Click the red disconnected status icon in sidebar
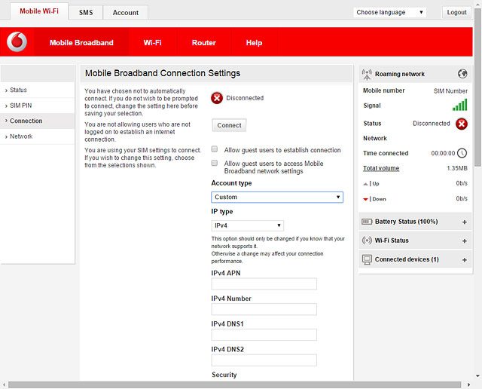482x389 pixels. click(x=462, y=124)
